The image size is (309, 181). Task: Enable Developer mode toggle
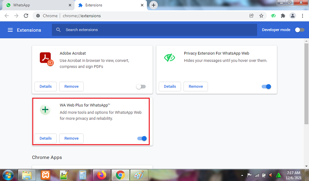tap(299, 30)
